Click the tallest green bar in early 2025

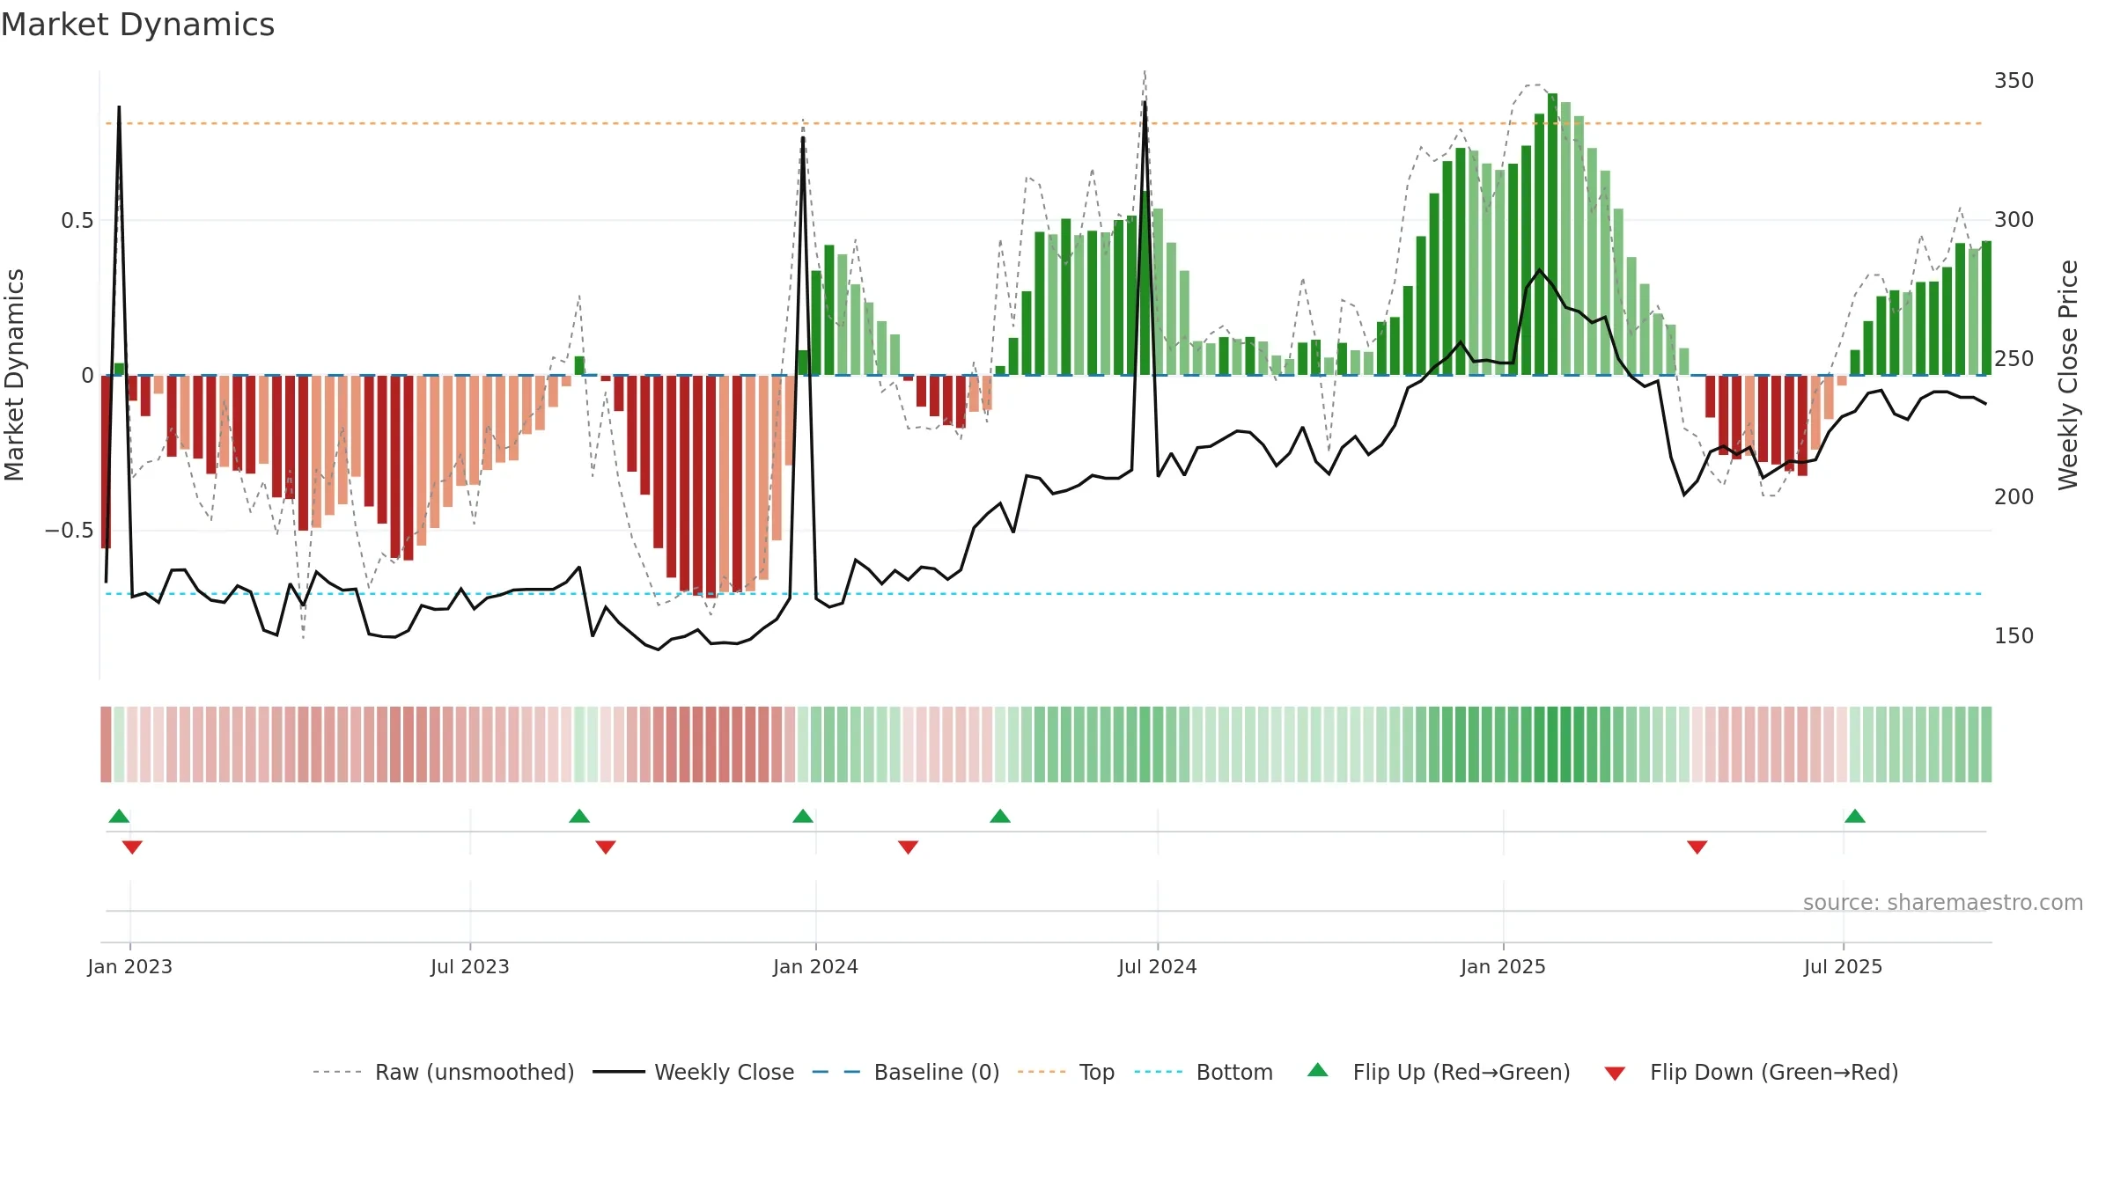[x=1553, y=234]
